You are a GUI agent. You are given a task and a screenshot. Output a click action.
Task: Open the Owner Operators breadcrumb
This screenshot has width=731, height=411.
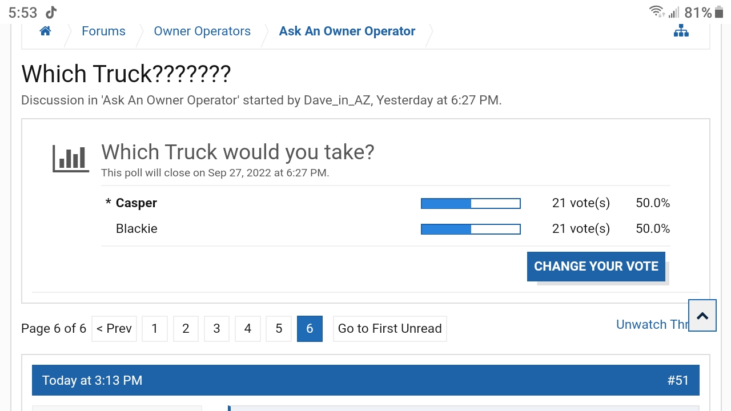click(202, 31)
